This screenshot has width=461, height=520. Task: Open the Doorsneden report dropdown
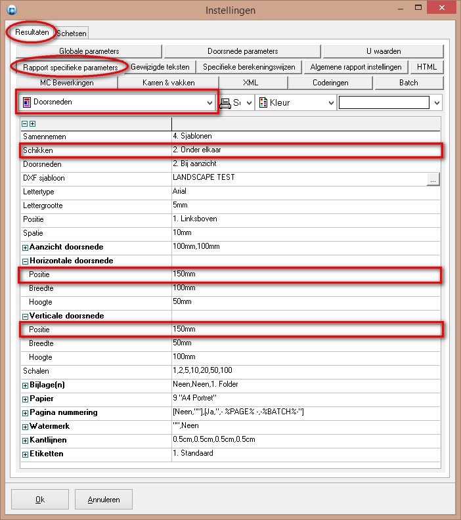(209, 102)
